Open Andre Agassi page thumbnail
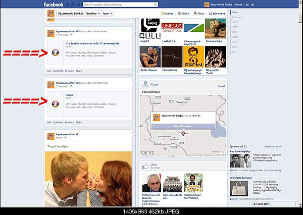Viewport: 303px width, 215px height. coord(150,57)
